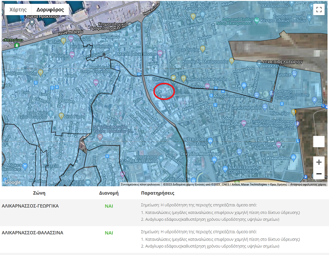
Task: Zoom in with the plus button
Action: click(x=319, y=162)
